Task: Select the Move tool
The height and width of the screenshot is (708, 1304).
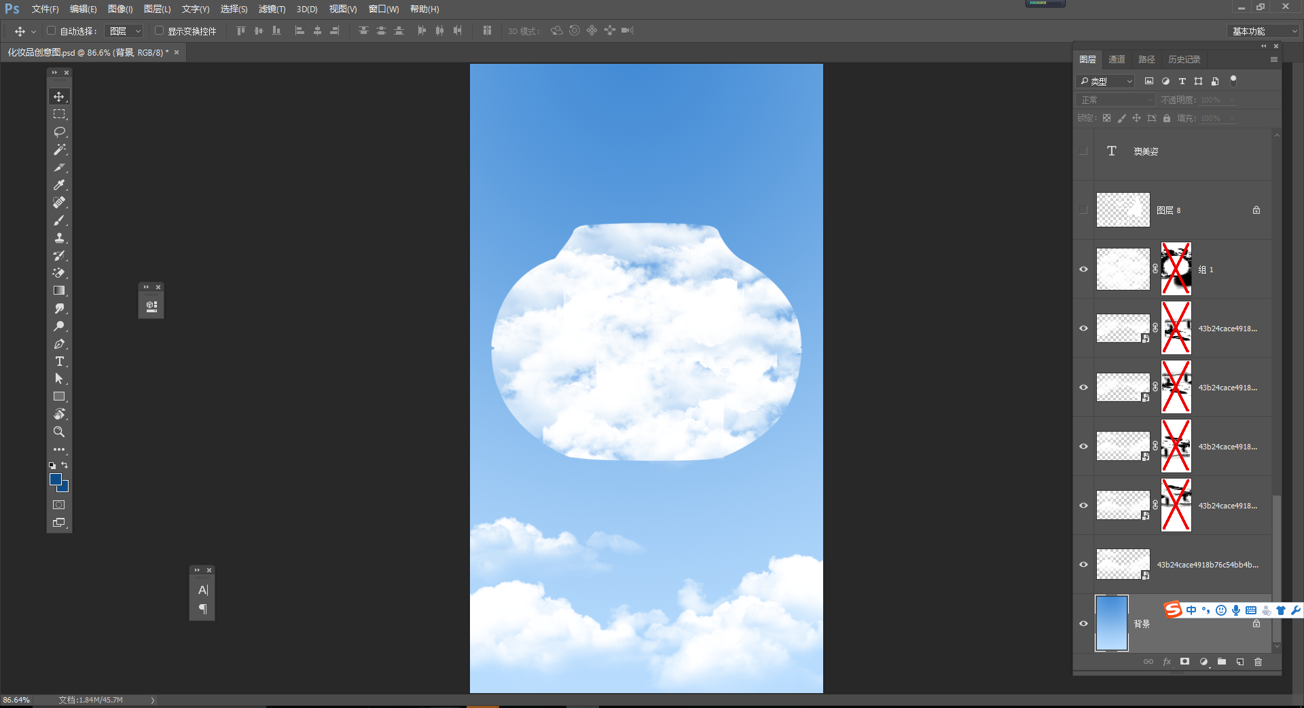Action: (59, 97)
